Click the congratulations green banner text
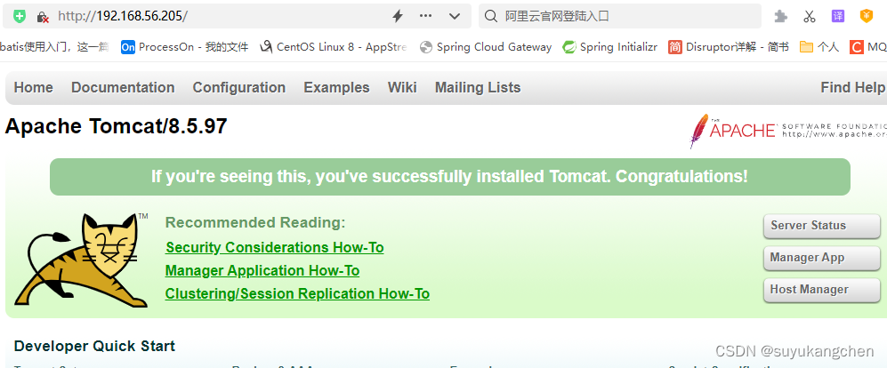The height and width of the screenshot is (368, 887). [449, 177]
